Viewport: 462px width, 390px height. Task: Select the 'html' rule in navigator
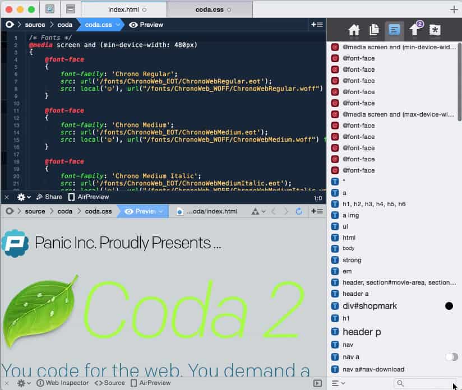tap(394, 238)
